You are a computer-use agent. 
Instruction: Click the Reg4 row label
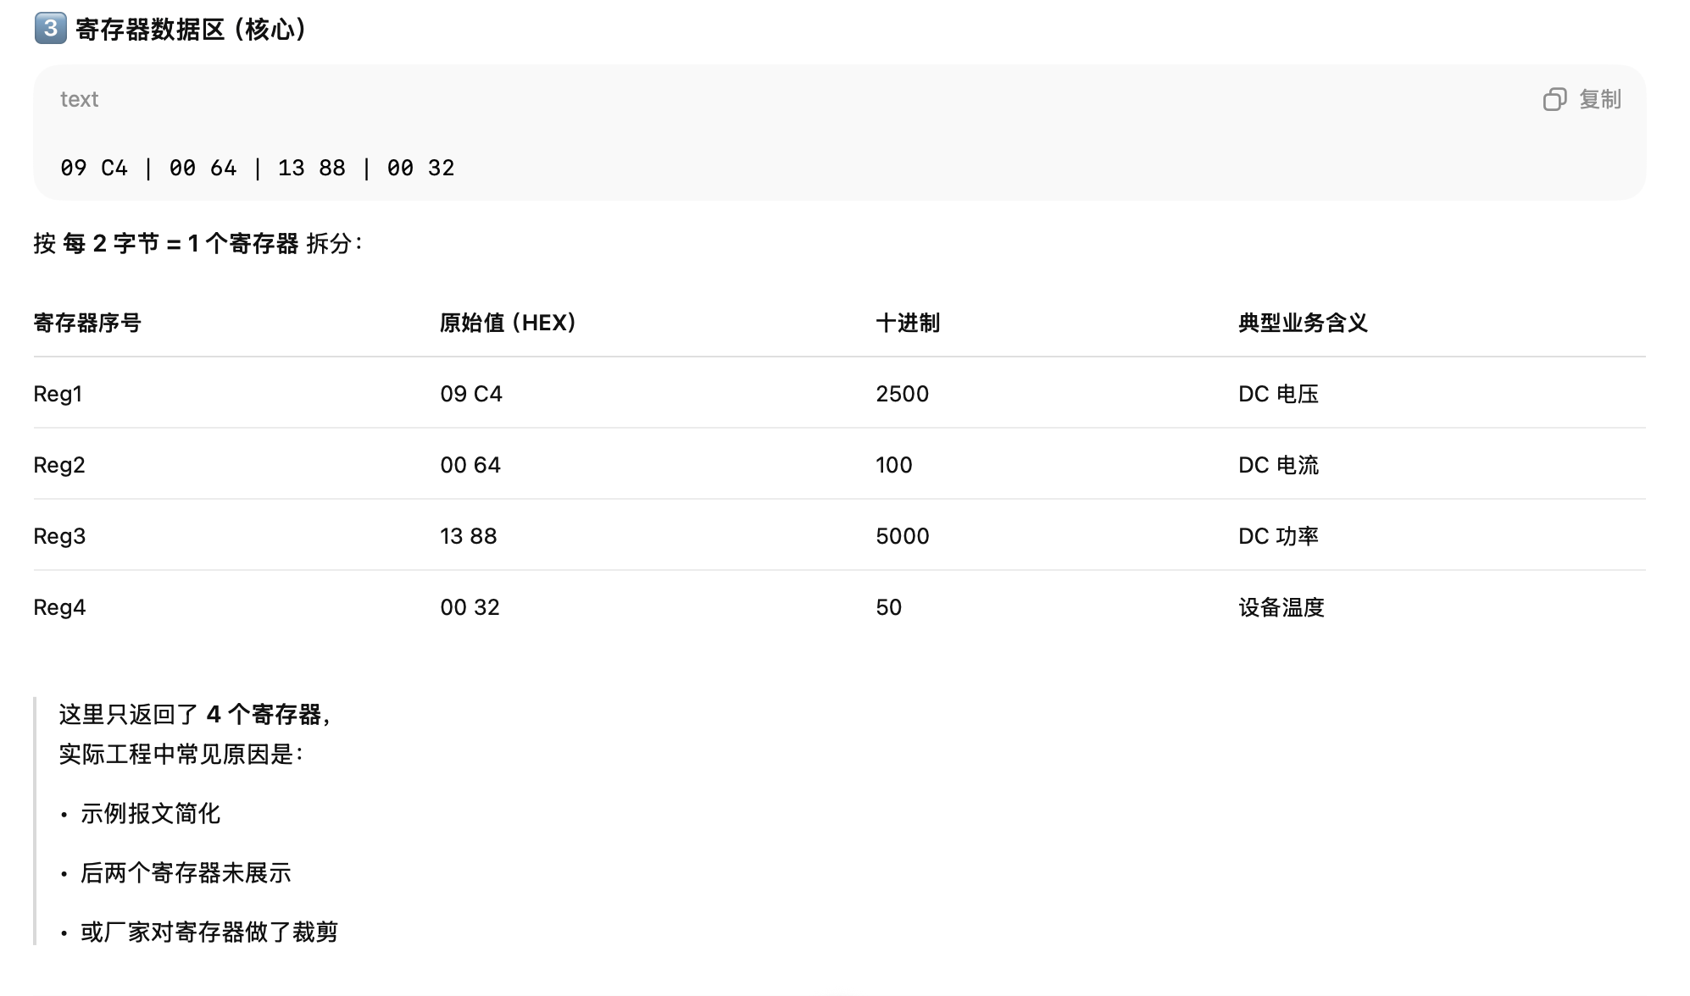pos(59,607)
